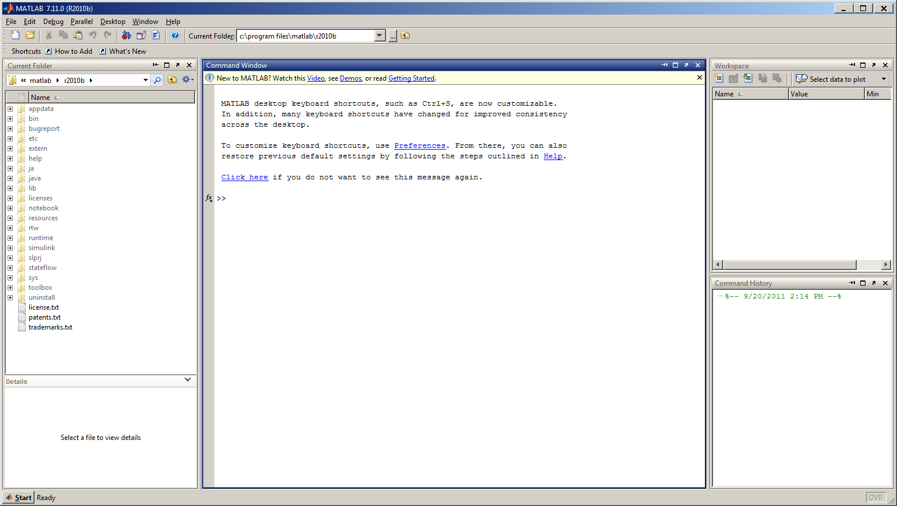Viewport: 897px width, 506px height.
Task: Select the license.txt file
Action: pyautogui.click(x=44, y=307)
